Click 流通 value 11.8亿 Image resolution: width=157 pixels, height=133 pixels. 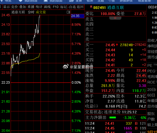click(140, 101)
